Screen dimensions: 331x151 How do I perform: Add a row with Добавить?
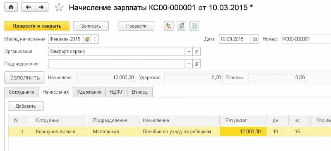pos(26,106)
